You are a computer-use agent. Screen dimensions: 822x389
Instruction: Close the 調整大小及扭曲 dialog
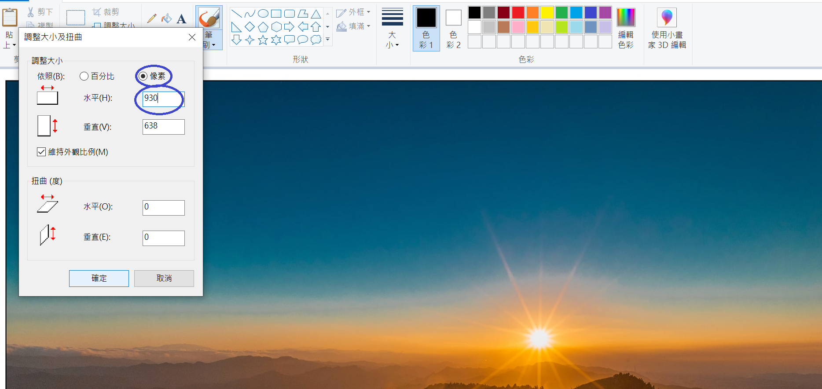point(192,37)
